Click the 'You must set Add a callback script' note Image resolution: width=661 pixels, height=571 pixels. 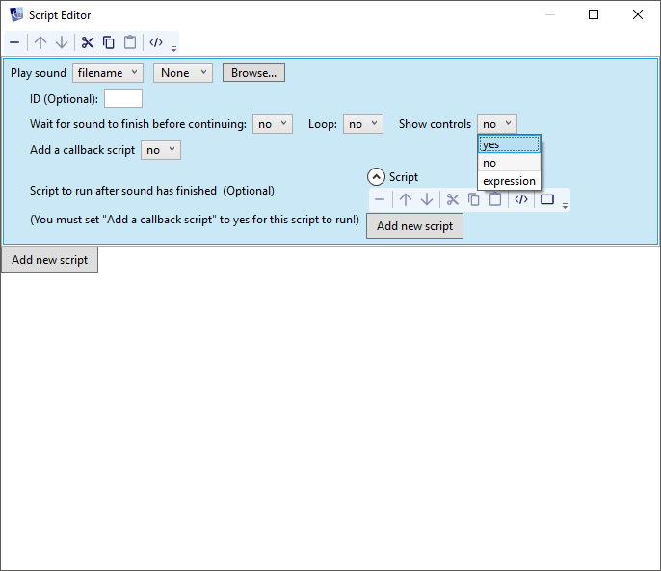click(x=195, y=220)
